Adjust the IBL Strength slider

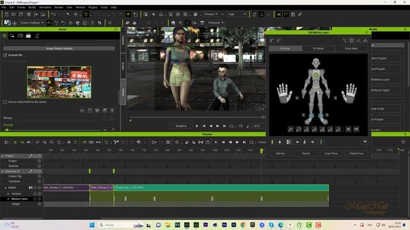click(x=53, y=130)
